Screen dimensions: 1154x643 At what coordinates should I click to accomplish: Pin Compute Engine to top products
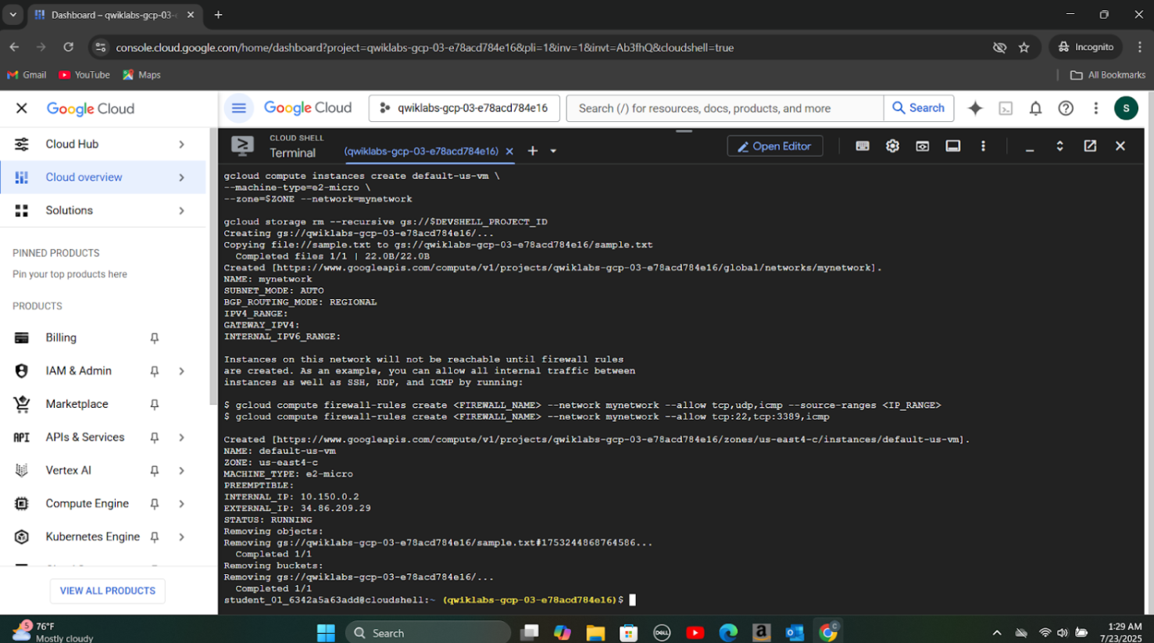pyautogui.click(x=155, y=504)
